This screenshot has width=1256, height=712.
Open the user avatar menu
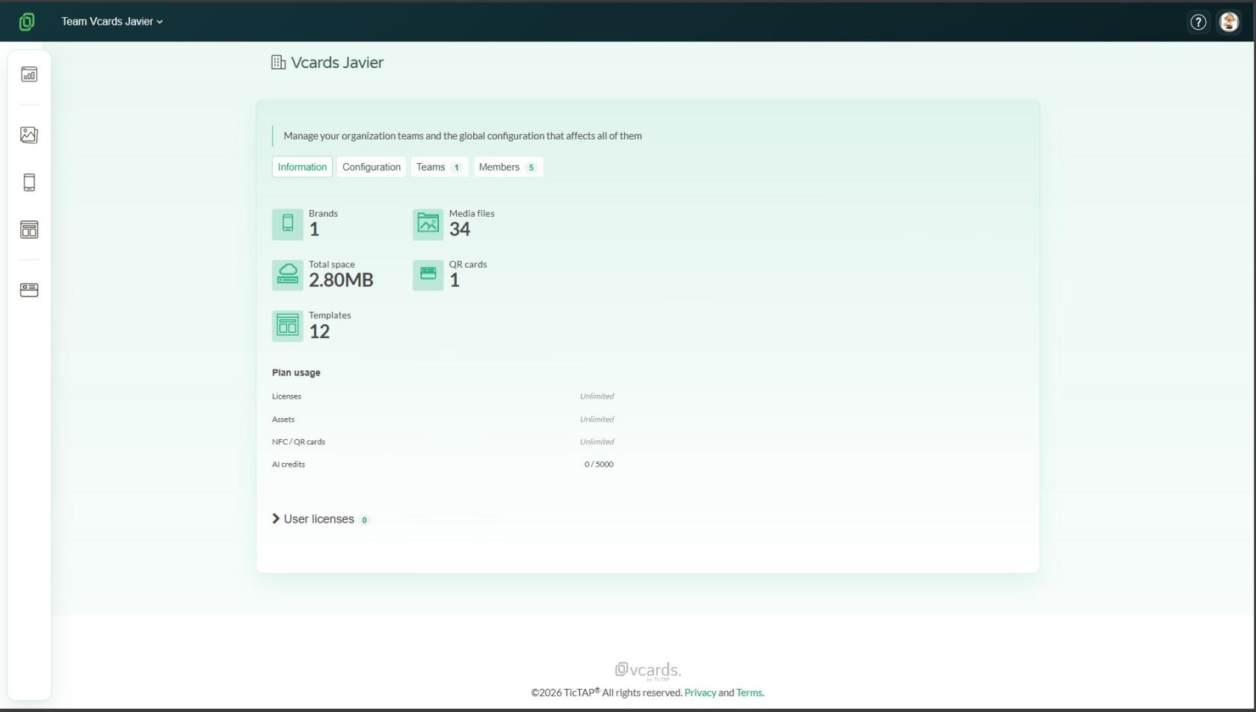1229,22
